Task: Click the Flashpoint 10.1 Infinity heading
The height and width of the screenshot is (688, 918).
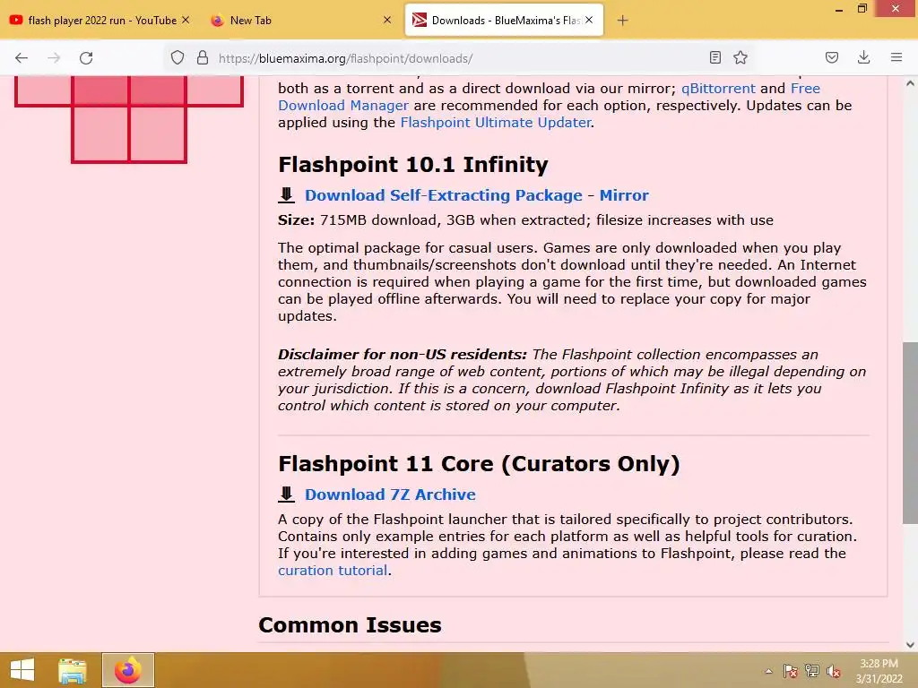Action: pyautogui.click(x=412, y=165)
